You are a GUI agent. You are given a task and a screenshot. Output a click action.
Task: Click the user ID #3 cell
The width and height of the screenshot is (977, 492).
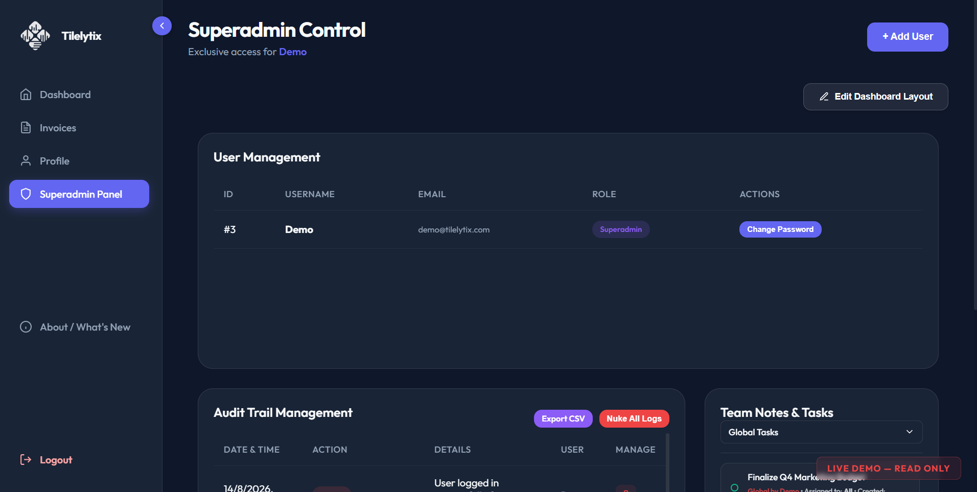229,229
